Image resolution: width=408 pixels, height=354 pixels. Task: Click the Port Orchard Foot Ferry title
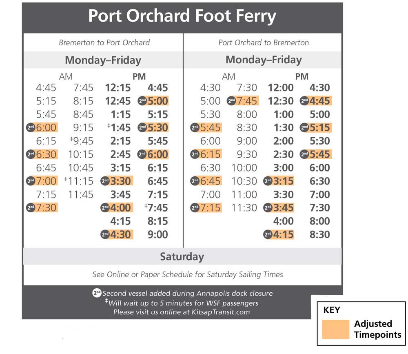click(x=182, y=16)
